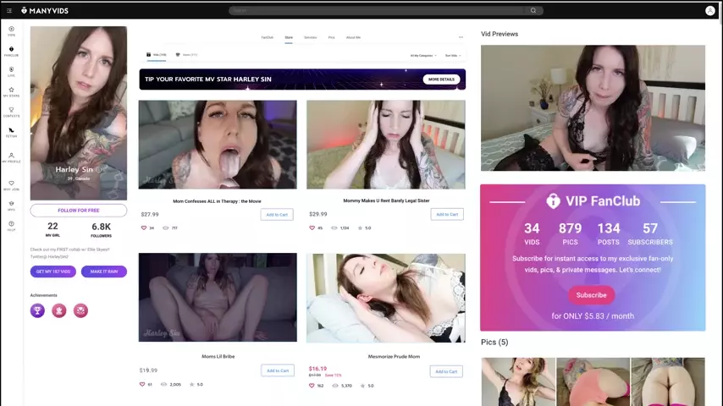Open the Contests trophy icon in the sidebar
The width and height of the screenshot is (723, 406).
point(11,112)
